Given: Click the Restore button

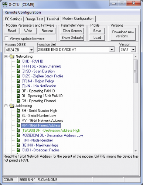Looking at the screenshot, I should click(x=47, y=31).
